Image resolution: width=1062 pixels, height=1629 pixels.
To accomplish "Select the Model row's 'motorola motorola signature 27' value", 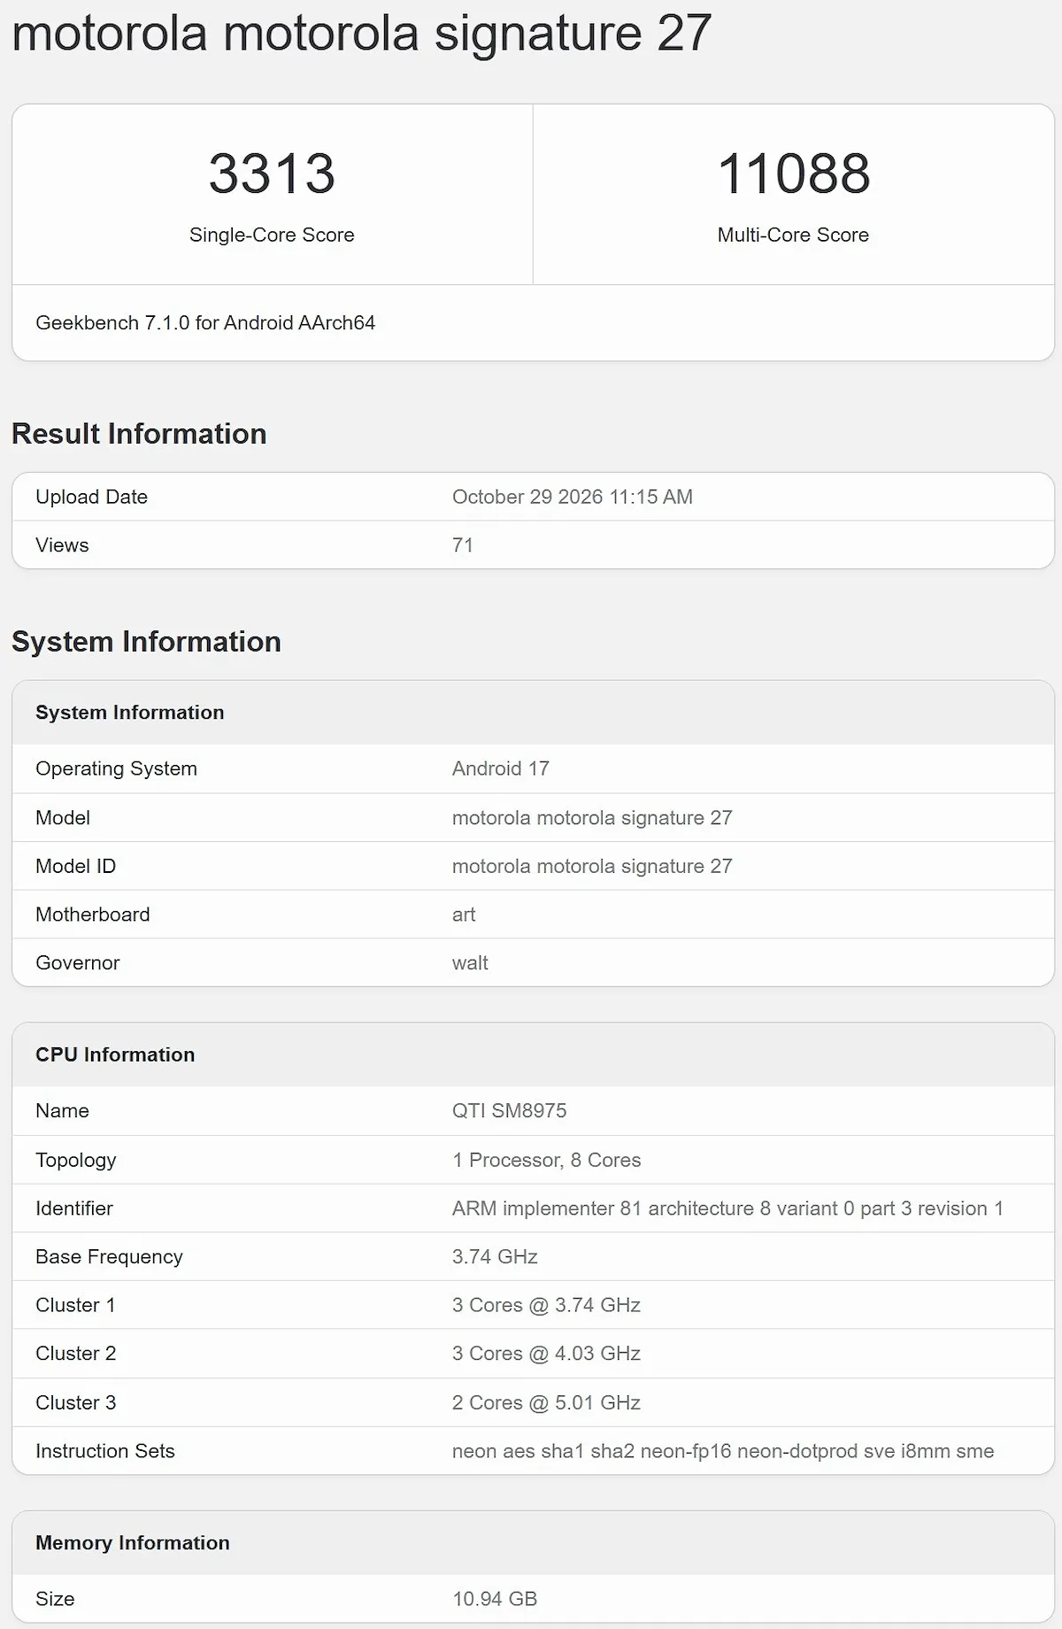I will click(592, 818).
